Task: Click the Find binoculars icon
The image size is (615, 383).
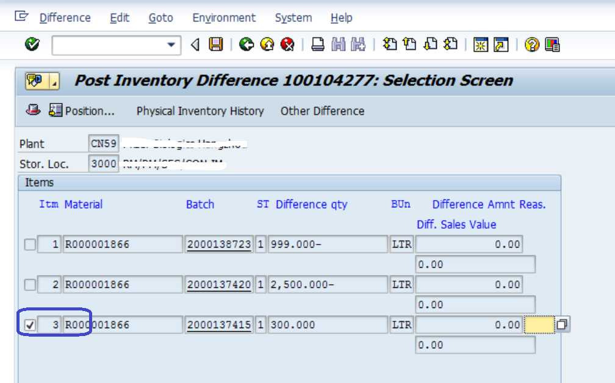Action: pyautogui.click(x=339, y=45)
